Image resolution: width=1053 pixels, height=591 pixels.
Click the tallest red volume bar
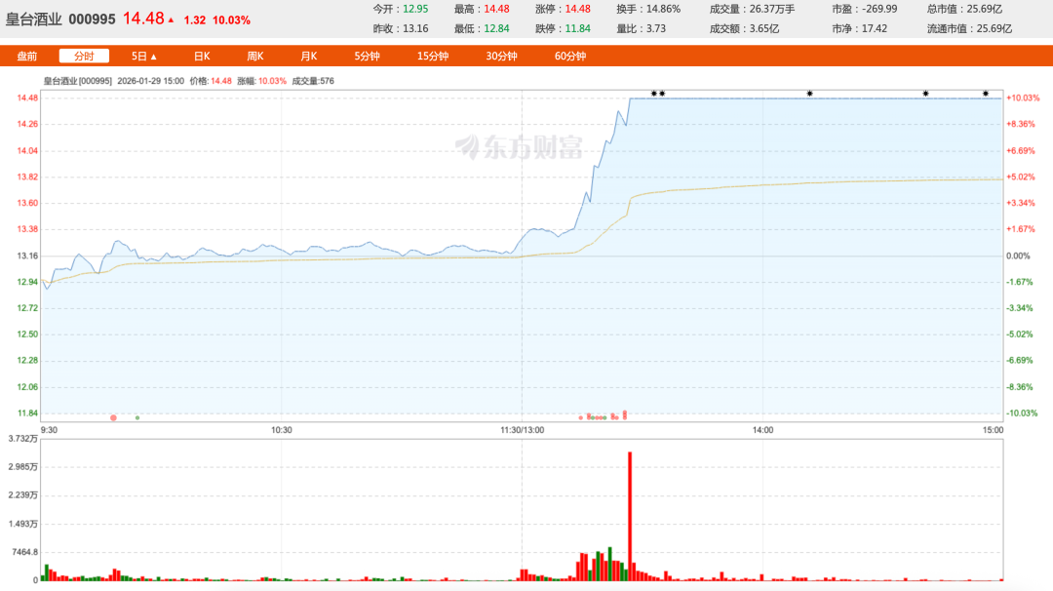(630, 516)
